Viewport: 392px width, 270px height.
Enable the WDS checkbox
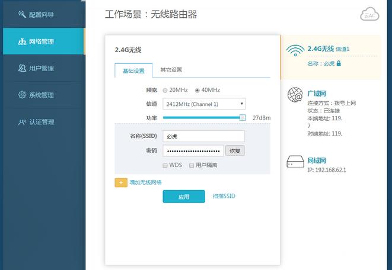165,165
